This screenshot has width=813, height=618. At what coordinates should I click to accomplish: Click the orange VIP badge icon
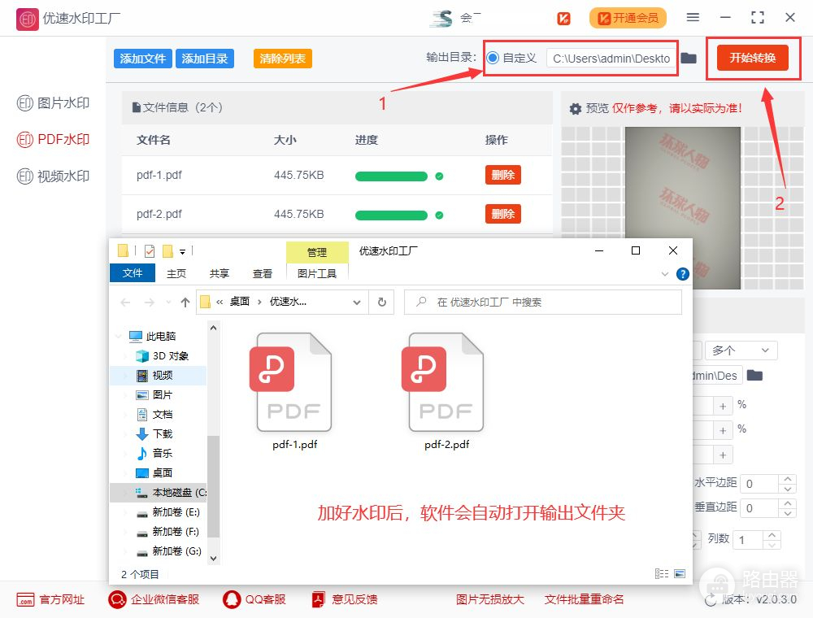563,19
